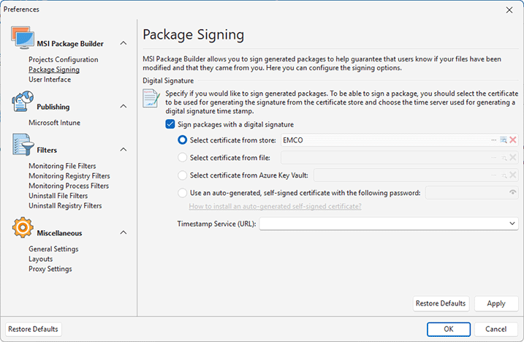Viewport: 524px width, 342px height.
Task: Open the Timestamp Service URL dropdown
Action: (512, 224)
